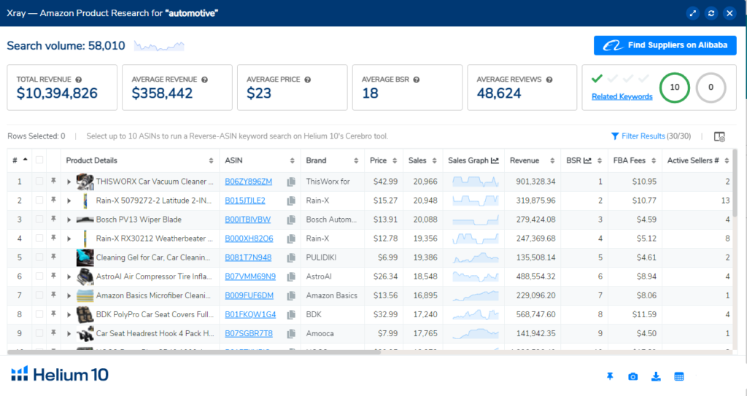Click the camera screenshot icon at bottom
The height and width of the screenshot is (396, 747).
tap(632, 376)
